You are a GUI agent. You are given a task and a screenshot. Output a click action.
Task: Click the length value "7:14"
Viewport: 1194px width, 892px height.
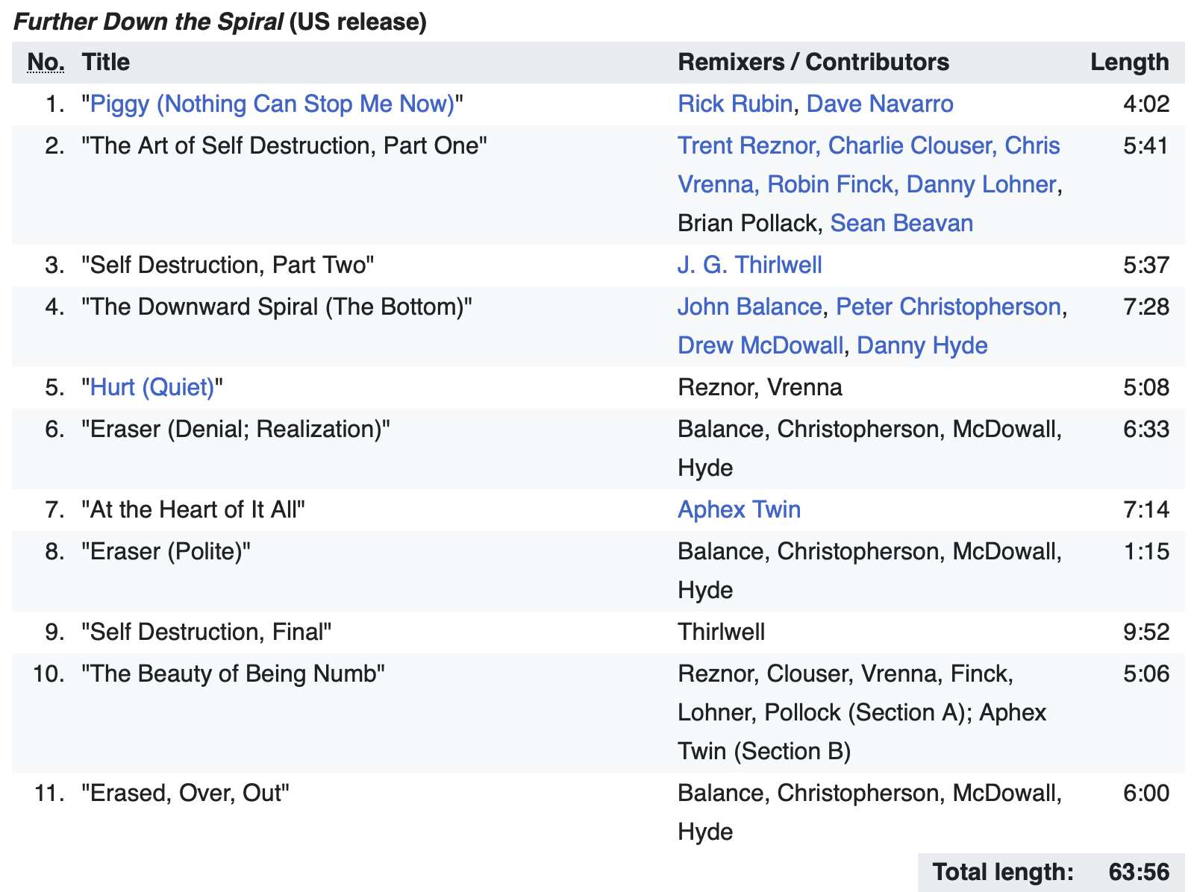tap(1146, 509)
